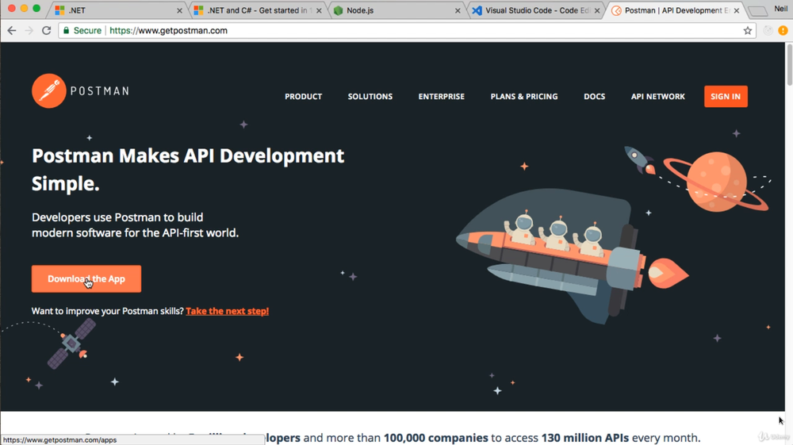Viewport: 793px width, 445px height.
Task: Click the '130 million APIs' text
Action: tap(585, 437)
